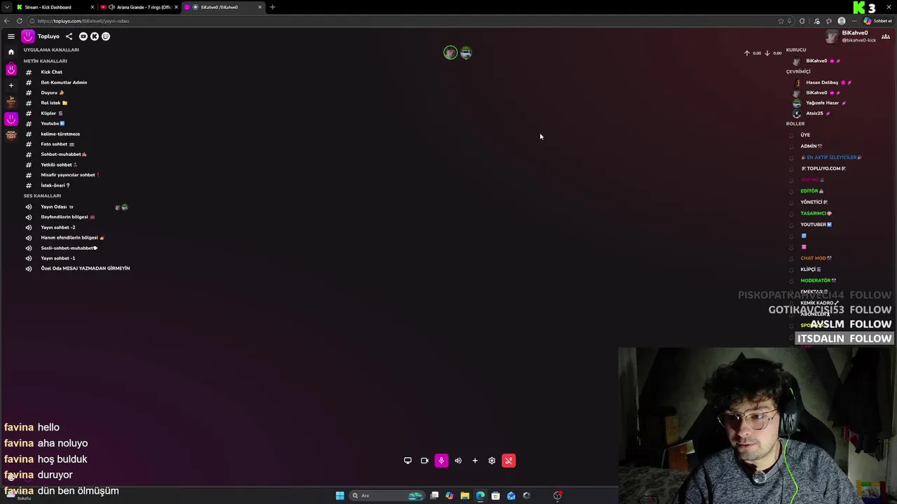Select the EDİTÖR role
This screenshot has width=897, height=504.
[x=812, y=191]
